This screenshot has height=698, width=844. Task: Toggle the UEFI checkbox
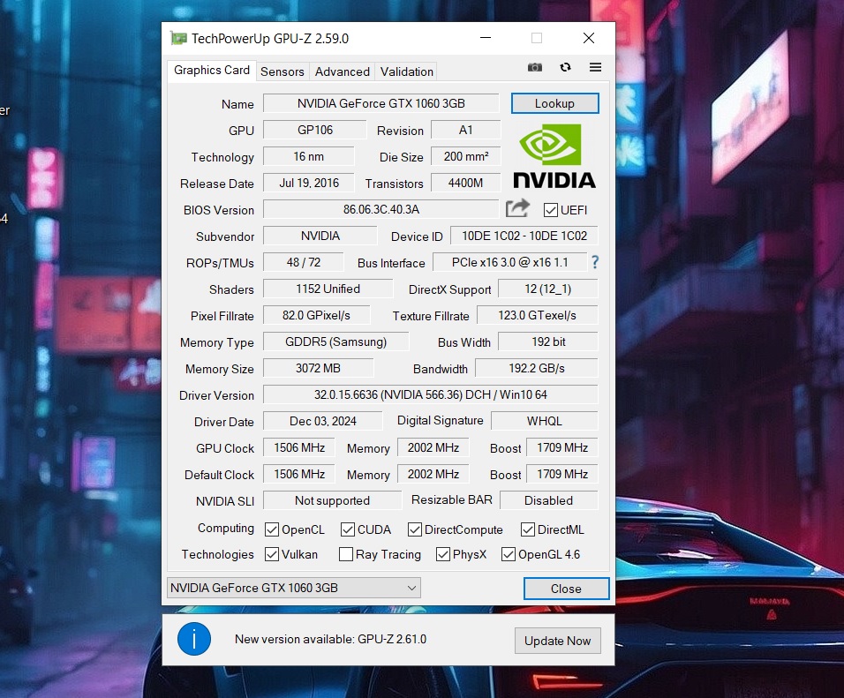coord(550,210)
